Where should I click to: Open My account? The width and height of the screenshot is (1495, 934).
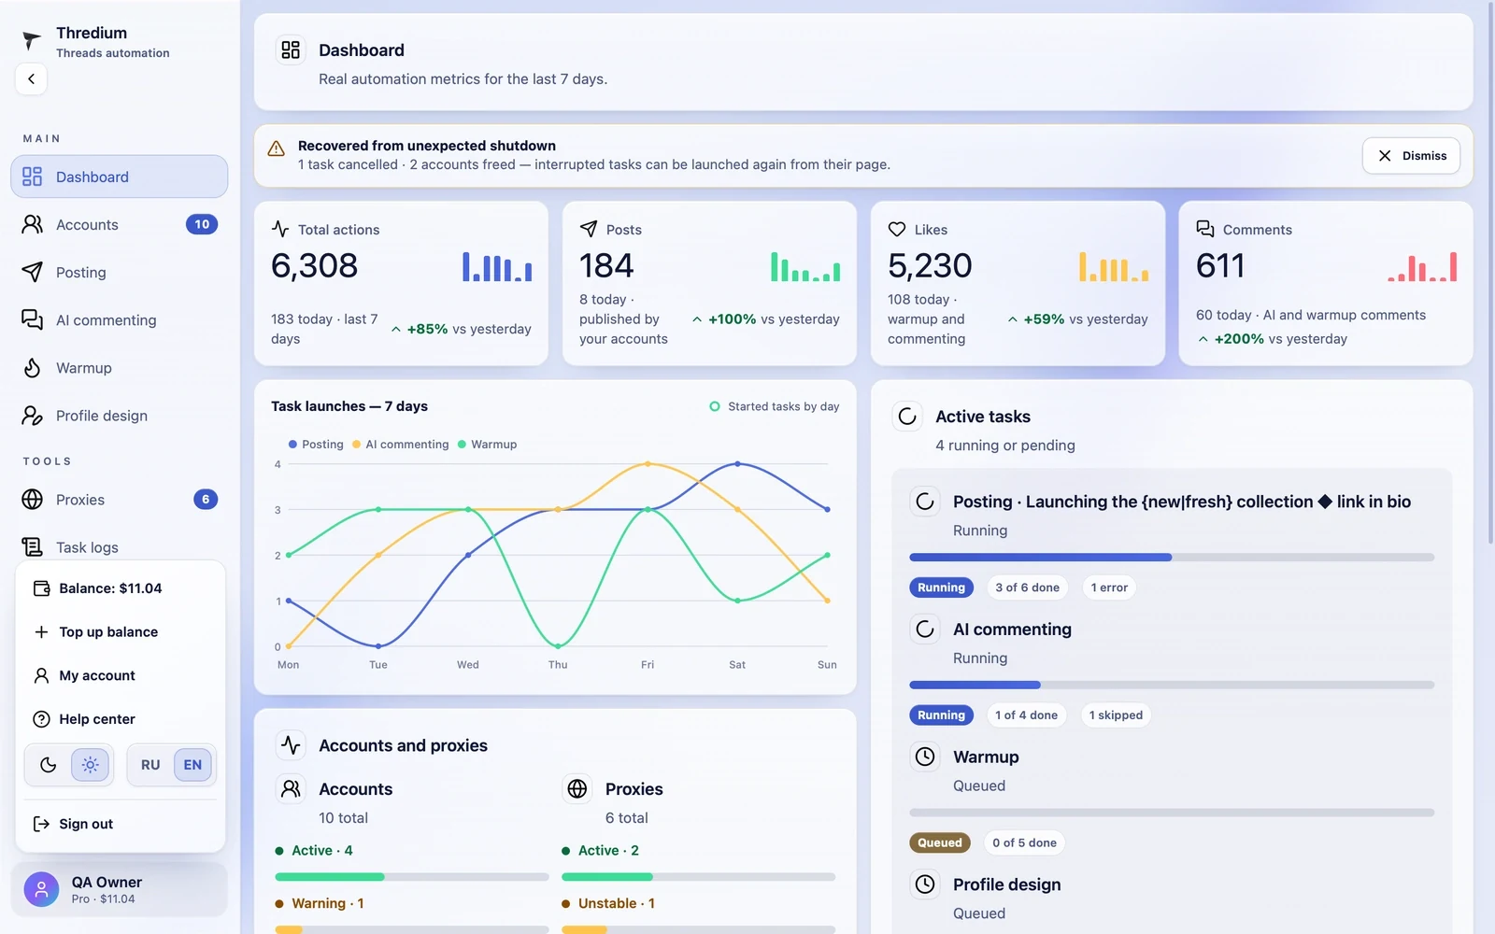click(x=120, y=675)
